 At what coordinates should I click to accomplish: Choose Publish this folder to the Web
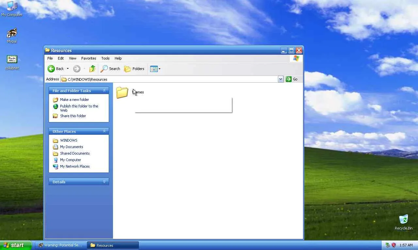coord(79,108)
